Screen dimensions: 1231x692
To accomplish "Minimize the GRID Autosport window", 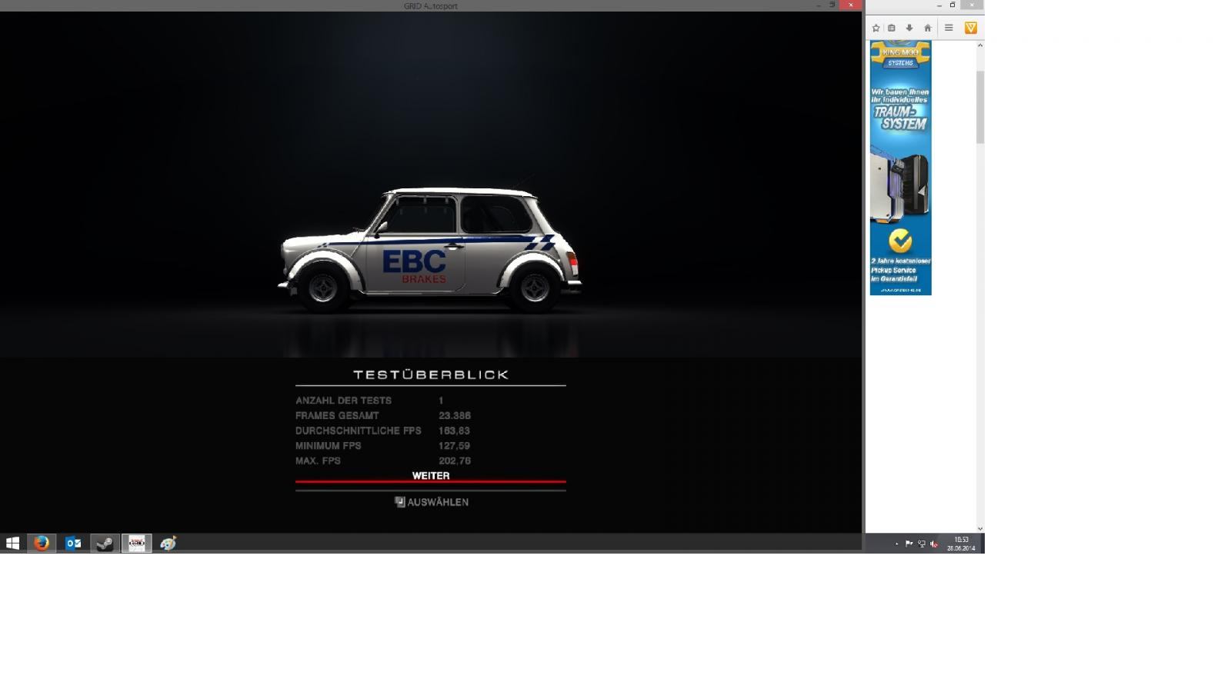I will pyautogui.click(x=818, y=5).
